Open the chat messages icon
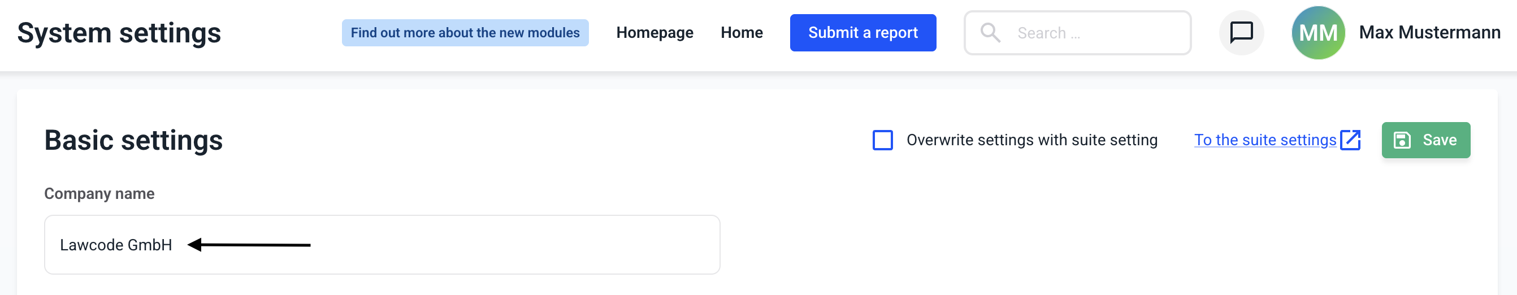 [x=1241, y=32]
